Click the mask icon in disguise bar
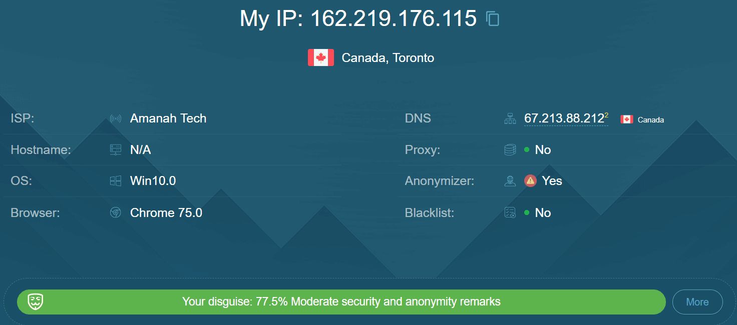 click(35, 301)
